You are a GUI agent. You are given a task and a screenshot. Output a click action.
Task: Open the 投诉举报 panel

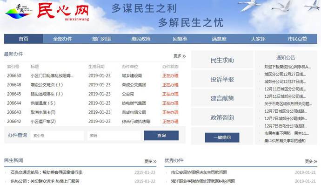click(222, 79)
